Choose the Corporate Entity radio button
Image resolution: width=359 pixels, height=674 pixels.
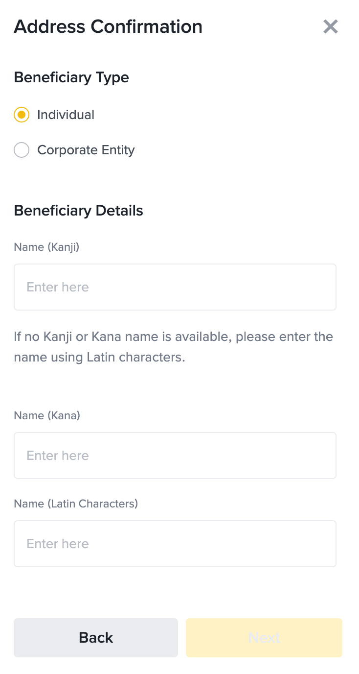click(x=22, y=150)
